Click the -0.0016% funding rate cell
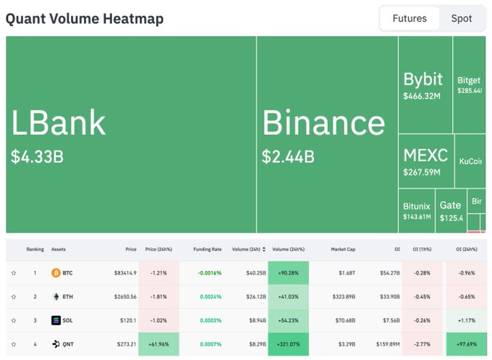Viewport: 492px width, 360px height. coord(210,273)
